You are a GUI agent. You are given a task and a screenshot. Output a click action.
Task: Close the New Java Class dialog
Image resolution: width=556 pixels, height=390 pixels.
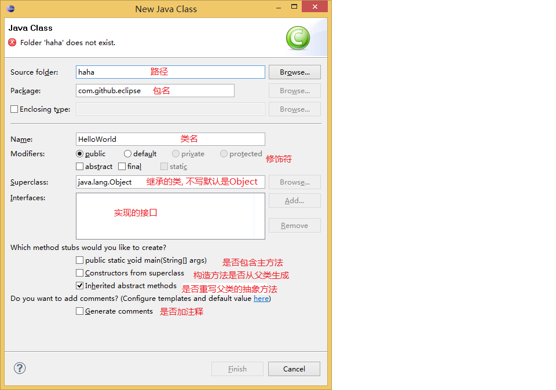coord(315,7)
